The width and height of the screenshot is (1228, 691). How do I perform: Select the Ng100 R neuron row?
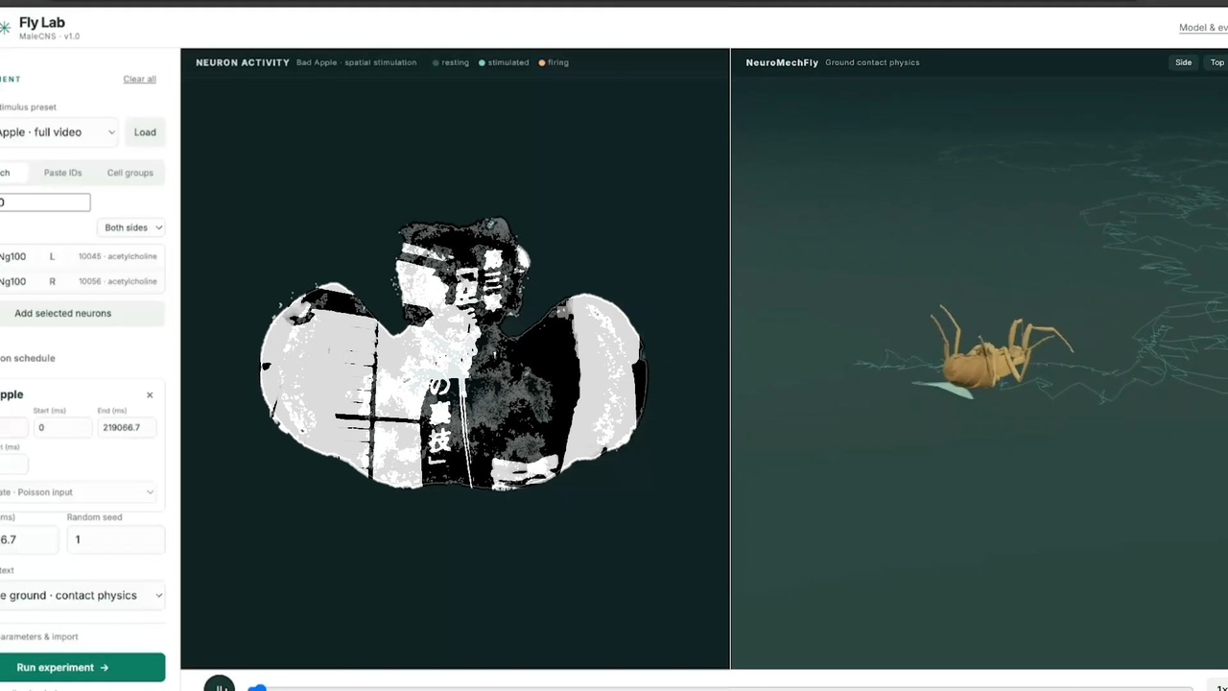(81, 281)
